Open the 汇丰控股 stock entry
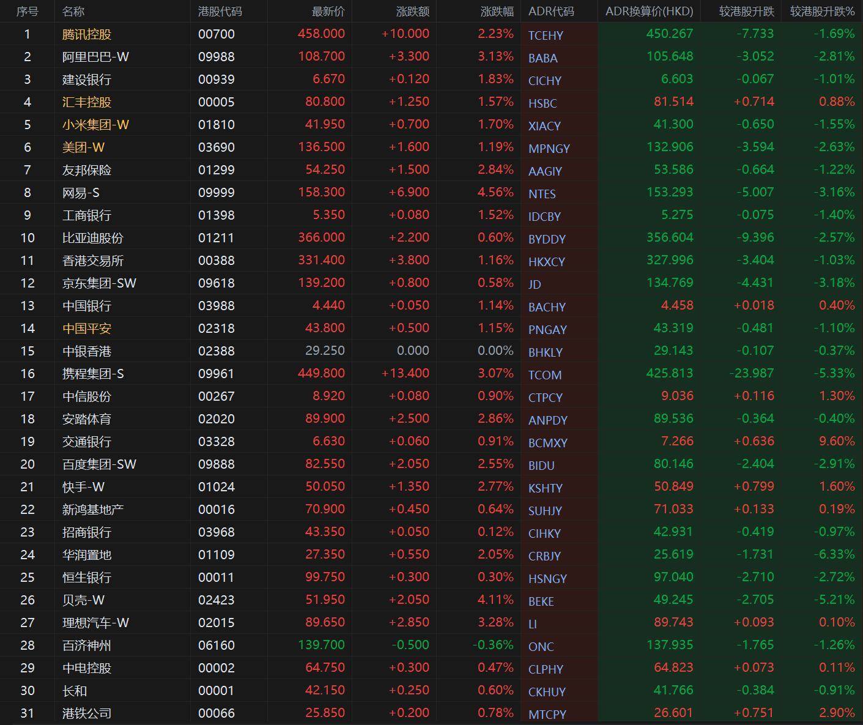The height and width of the screenshot is (725, 863). [87, 102]
